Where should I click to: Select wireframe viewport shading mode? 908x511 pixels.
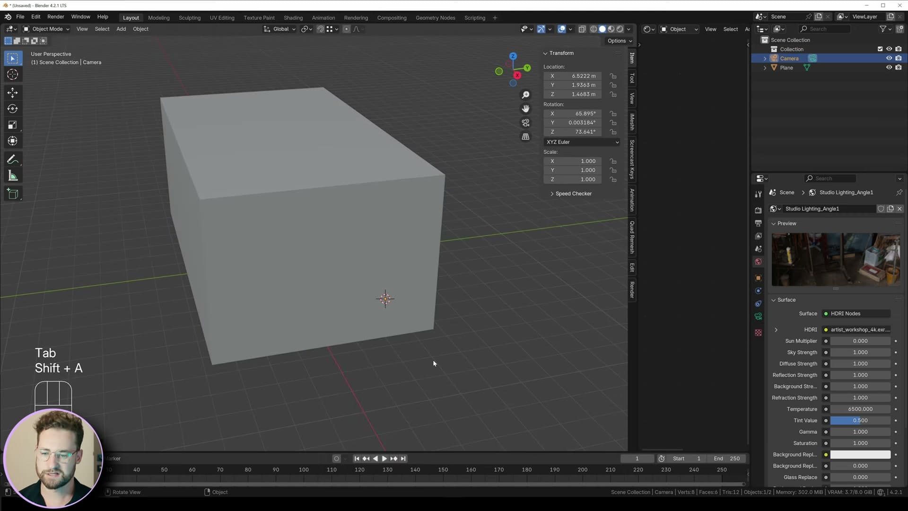[594, 29]
